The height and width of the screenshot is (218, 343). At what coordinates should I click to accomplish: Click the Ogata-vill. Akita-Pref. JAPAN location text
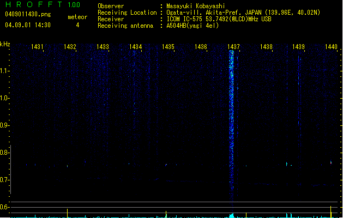pyautogui.click(x=243, y=13)
